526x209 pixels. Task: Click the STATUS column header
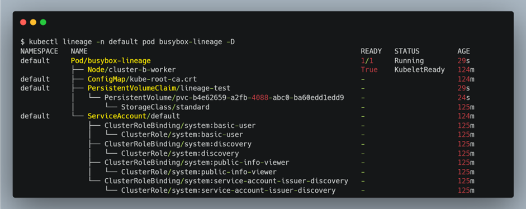click(x=407, y=51)
